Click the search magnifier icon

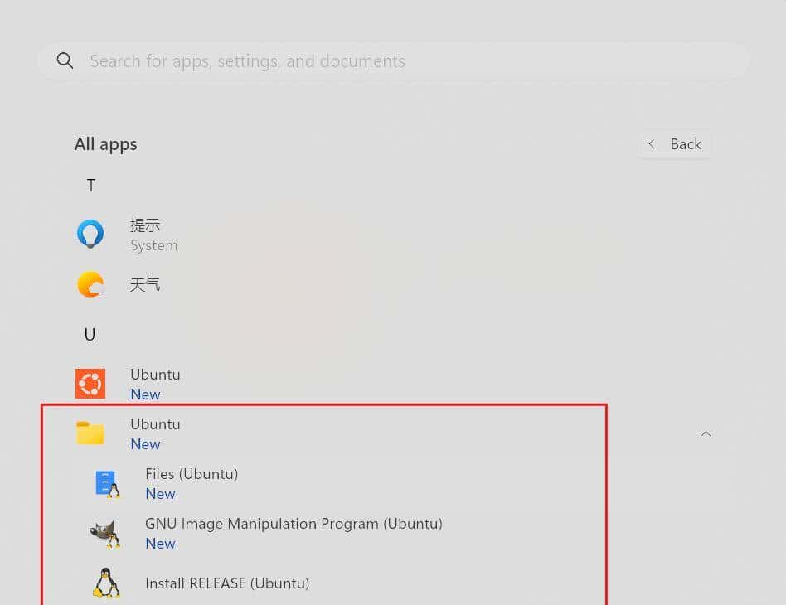(65, 60)
